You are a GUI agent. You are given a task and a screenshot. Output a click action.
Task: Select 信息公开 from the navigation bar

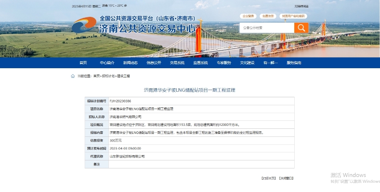pyautogui.click(x=154, y=63)
